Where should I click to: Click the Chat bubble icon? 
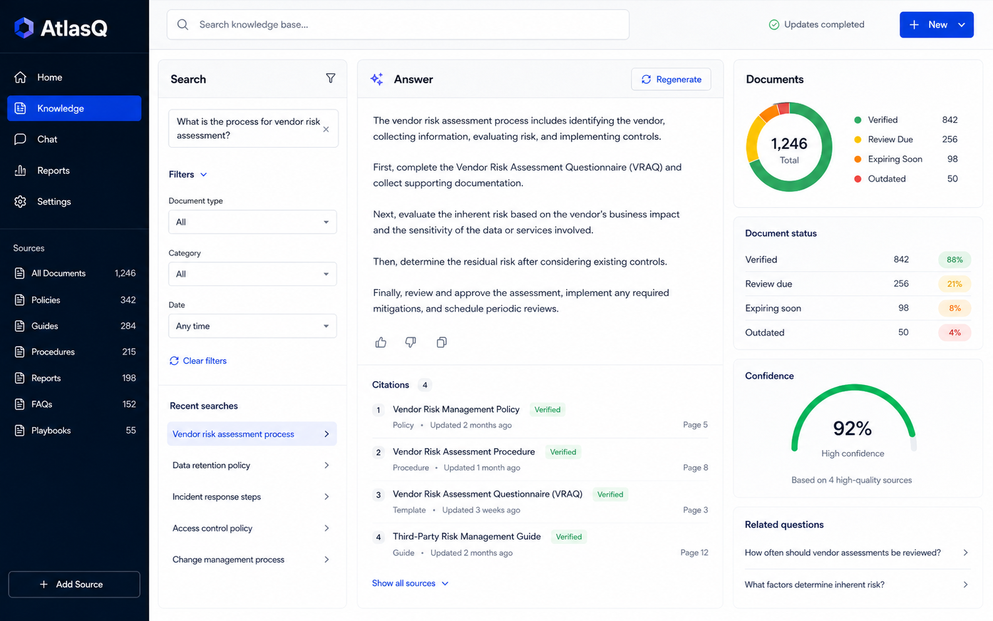pos(21,139)
